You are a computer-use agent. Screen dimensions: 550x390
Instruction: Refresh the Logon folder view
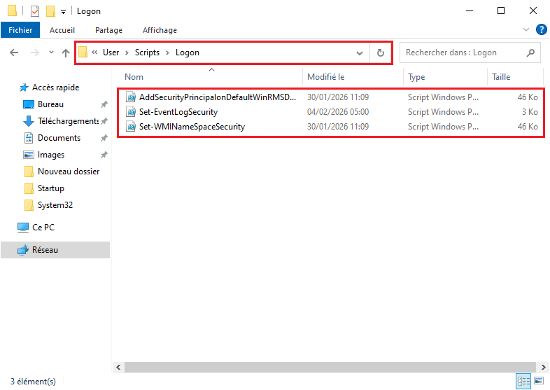point(381,53)
